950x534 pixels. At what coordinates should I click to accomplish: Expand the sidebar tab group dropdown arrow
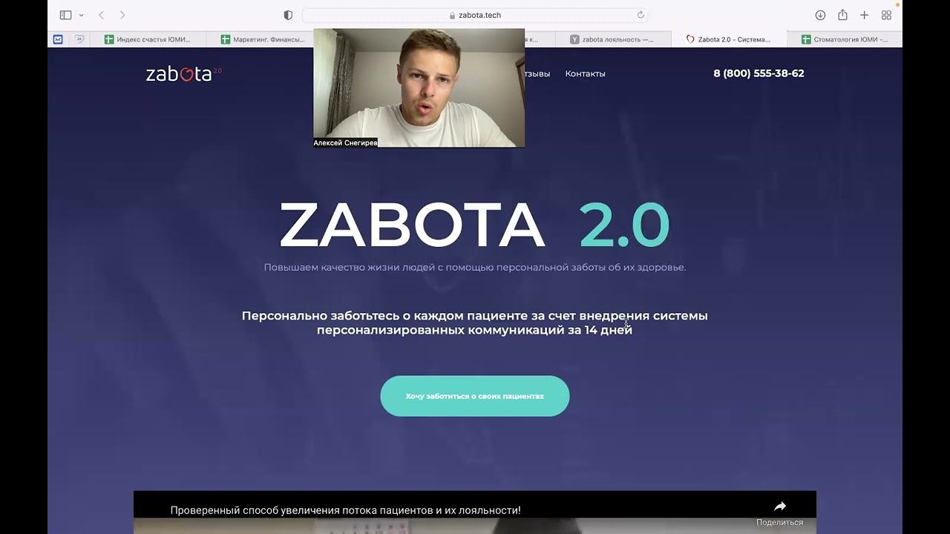point(81,16)
